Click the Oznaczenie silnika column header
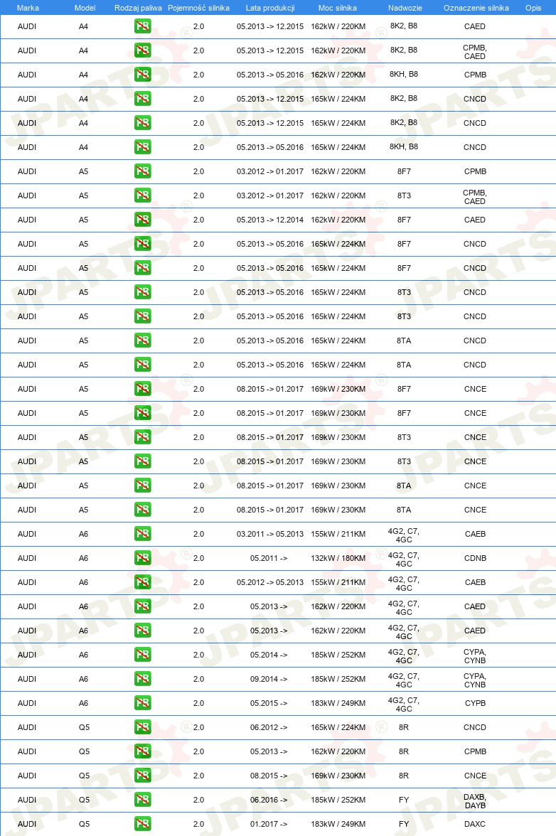 coord(476,8)
